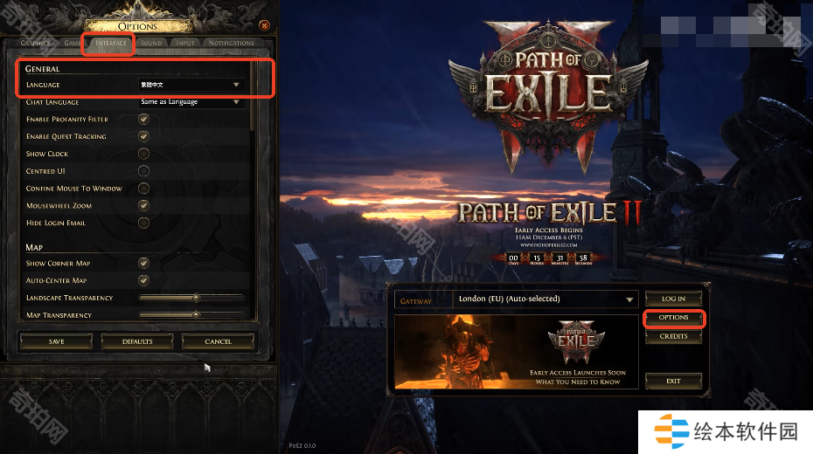Click the Path of Exile news banner thumbnail
This screenshot has height=454, width=813.
517,352
